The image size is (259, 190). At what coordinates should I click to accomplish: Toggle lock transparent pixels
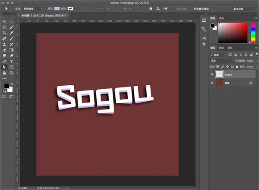point(218,67)
